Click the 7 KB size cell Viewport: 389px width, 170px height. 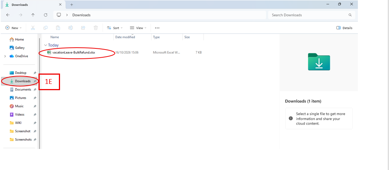point(198,52)
